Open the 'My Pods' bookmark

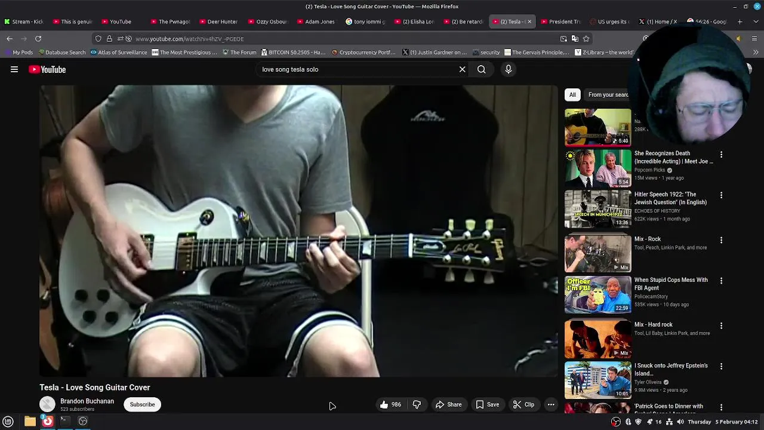coord(19,52)
